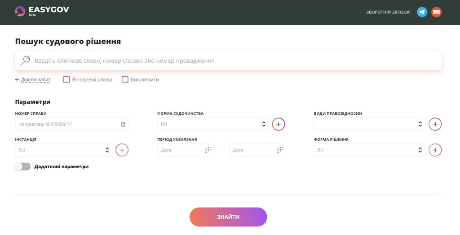This screenshot has width=460, height=235.
Task: Open email feedback icon
Action: coord(436,12)
